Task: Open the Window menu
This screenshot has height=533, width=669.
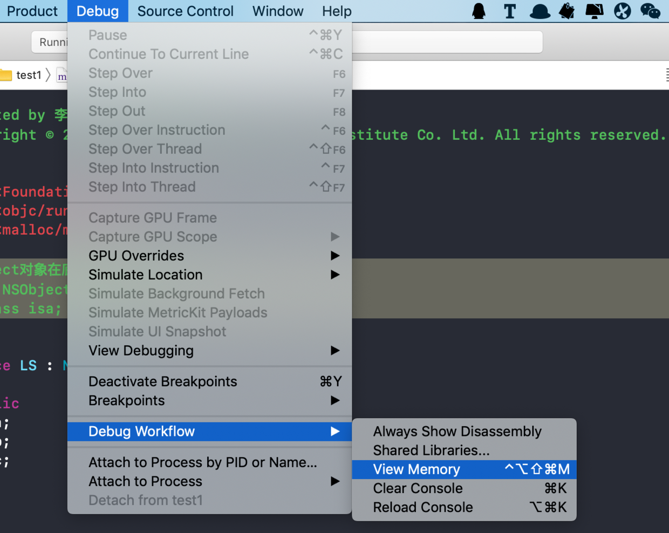Action: (x=278, y=11)
